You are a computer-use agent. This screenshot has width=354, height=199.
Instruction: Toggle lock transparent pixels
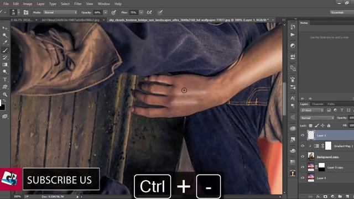coord(311,125)
